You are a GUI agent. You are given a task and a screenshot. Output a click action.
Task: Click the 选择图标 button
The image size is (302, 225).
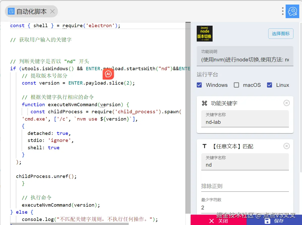coord(281,34)
